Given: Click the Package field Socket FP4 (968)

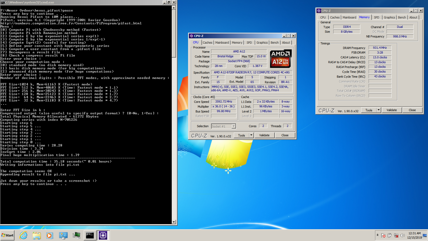Looking at the screenshot, I should pyautogui.click(x=239, y=61).
